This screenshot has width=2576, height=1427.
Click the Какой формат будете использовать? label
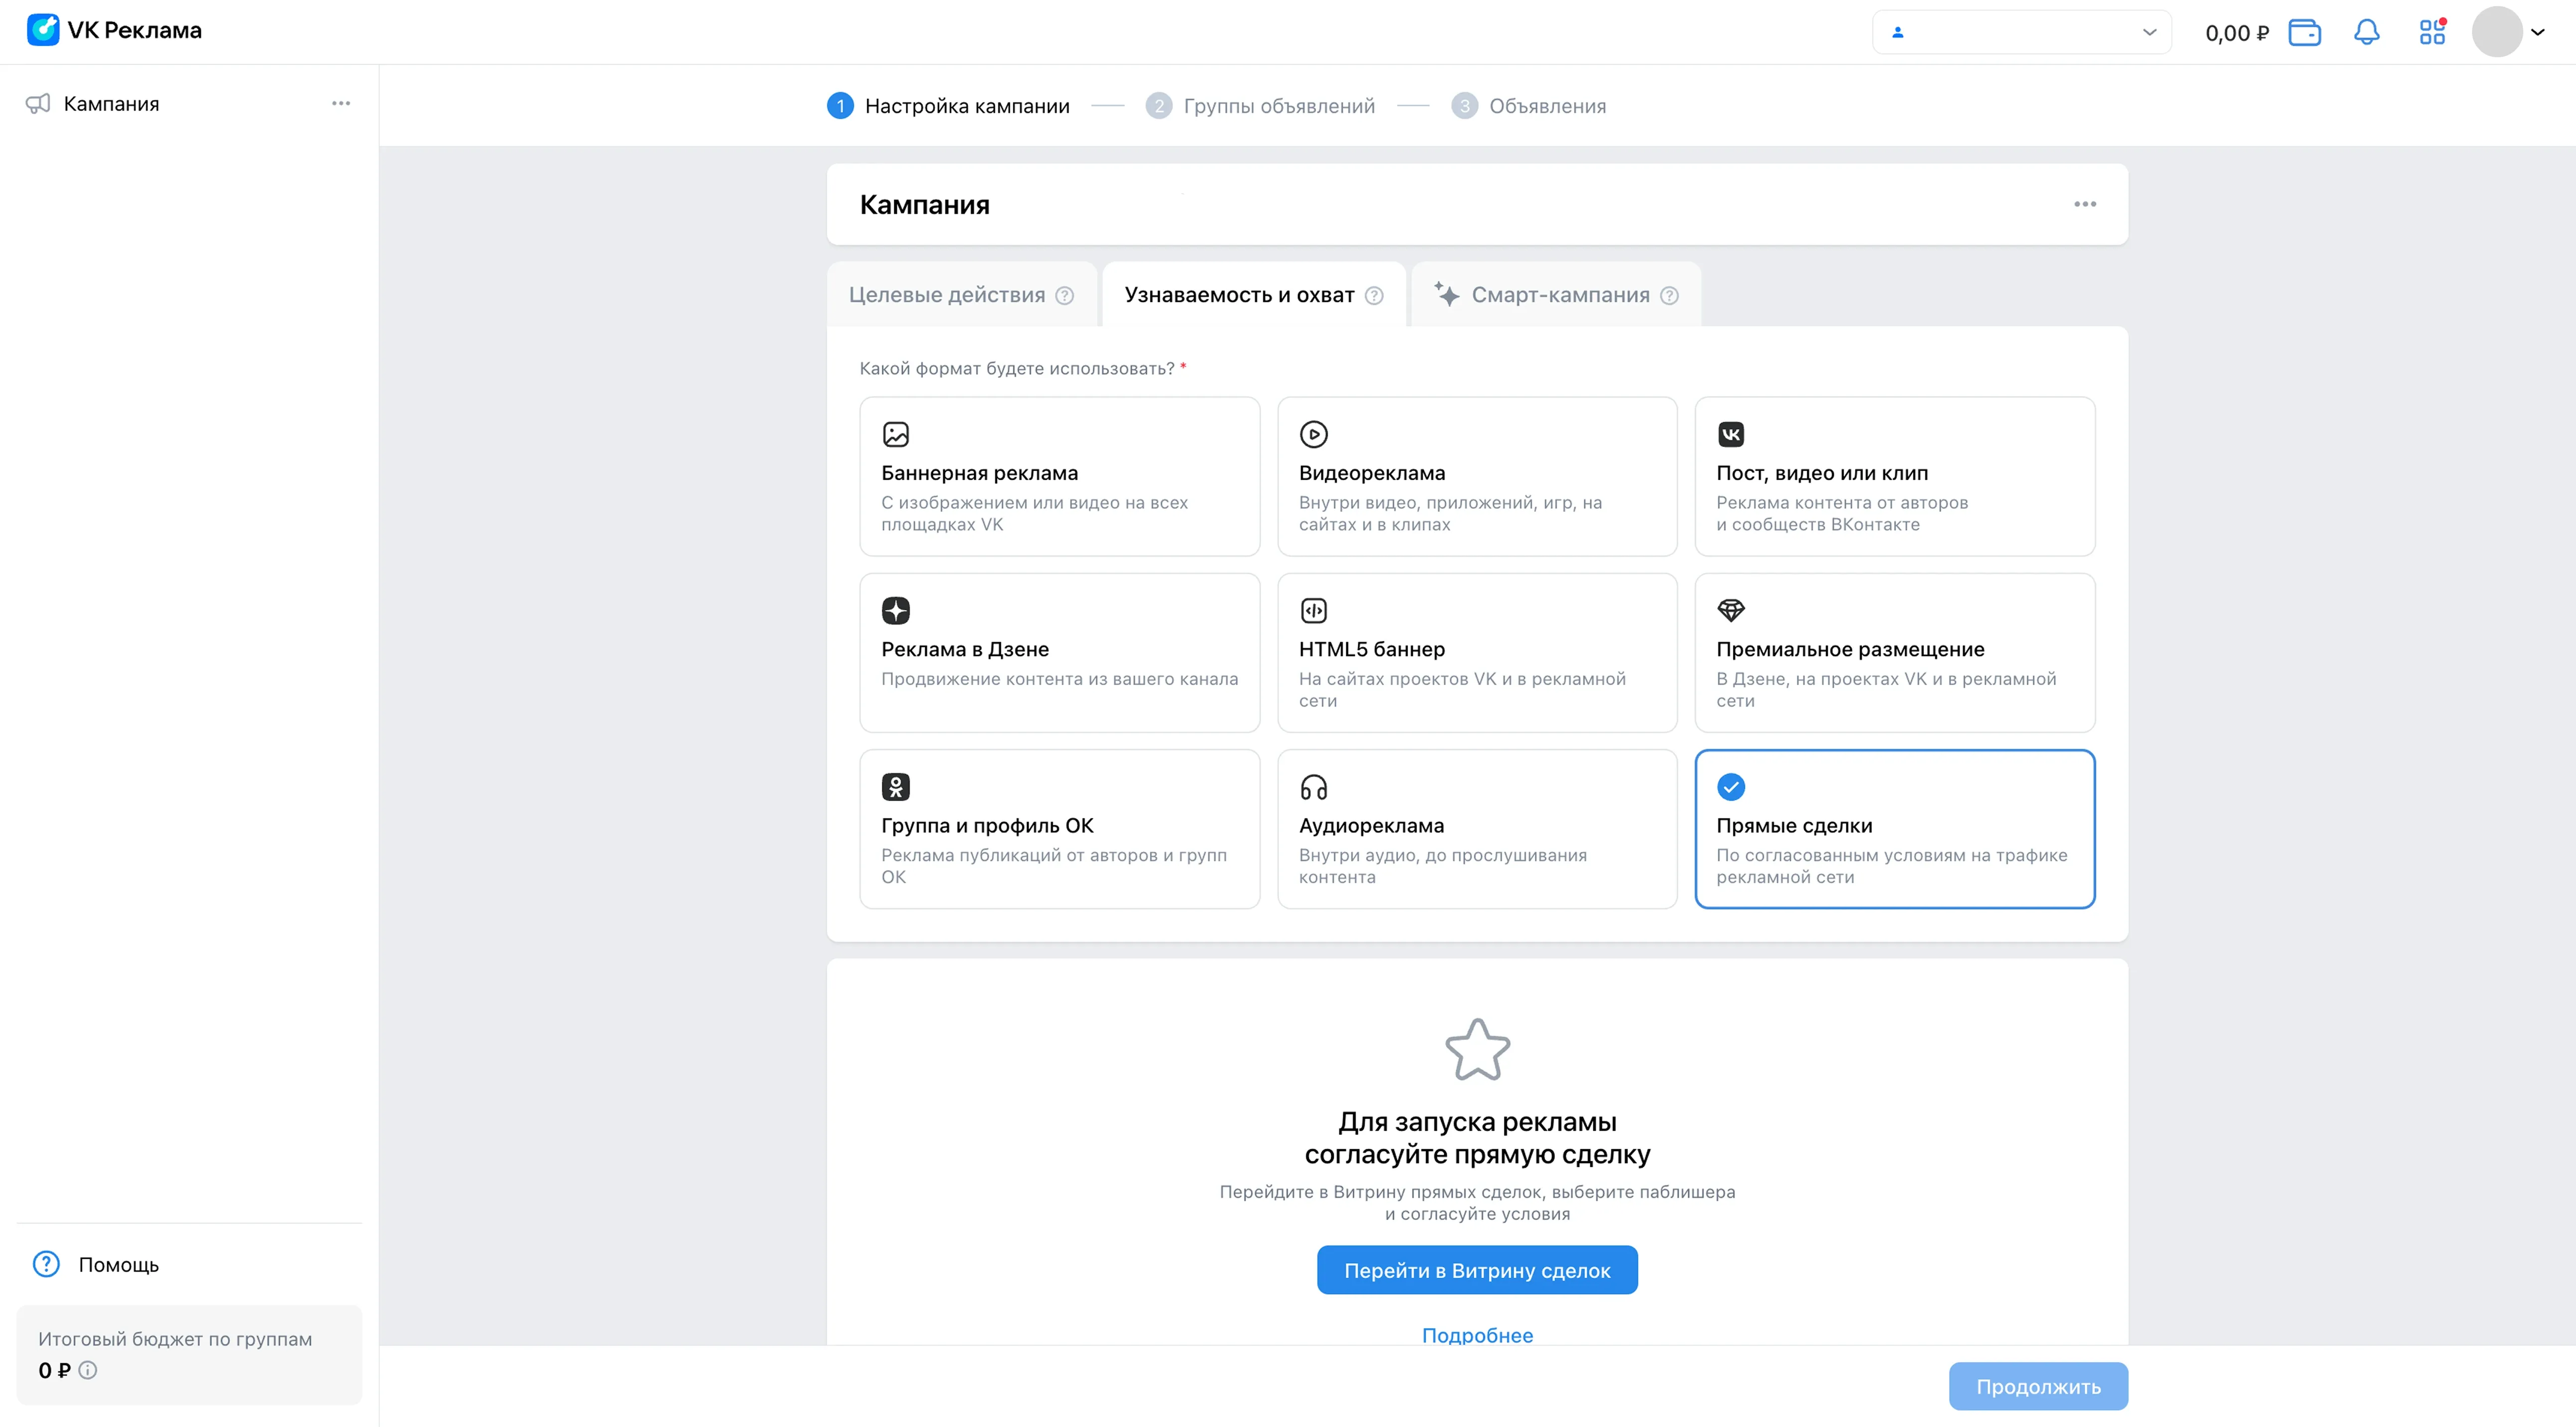pos(1017,368)
